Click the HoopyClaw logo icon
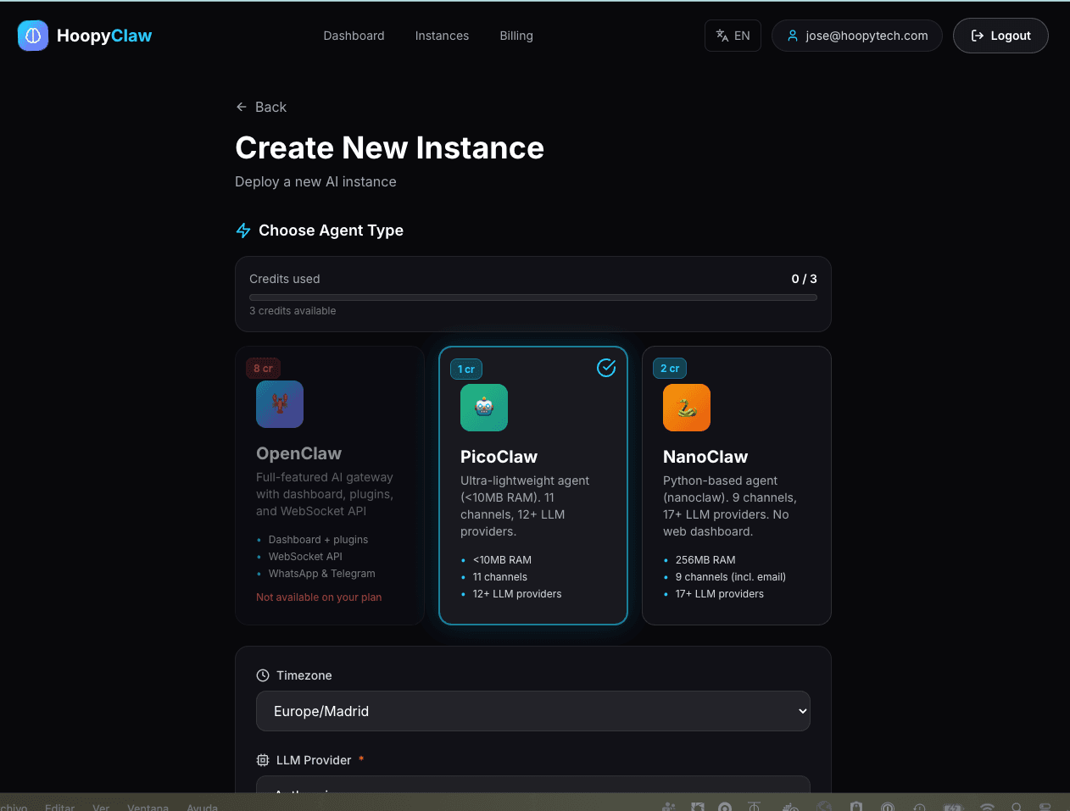This screenshot has width=1070, height=811. [32, 36]
